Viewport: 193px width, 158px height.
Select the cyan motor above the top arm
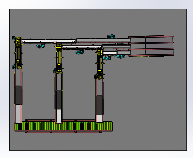(x=111, y=36)
